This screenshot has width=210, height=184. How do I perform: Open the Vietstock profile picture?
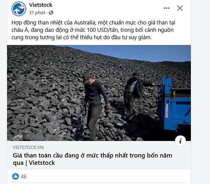point(19,9)
